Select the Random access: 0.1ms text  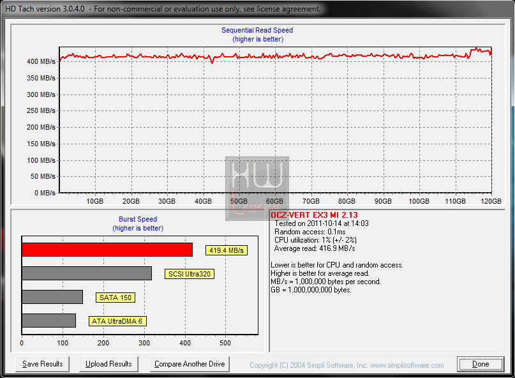coord(310,232)
